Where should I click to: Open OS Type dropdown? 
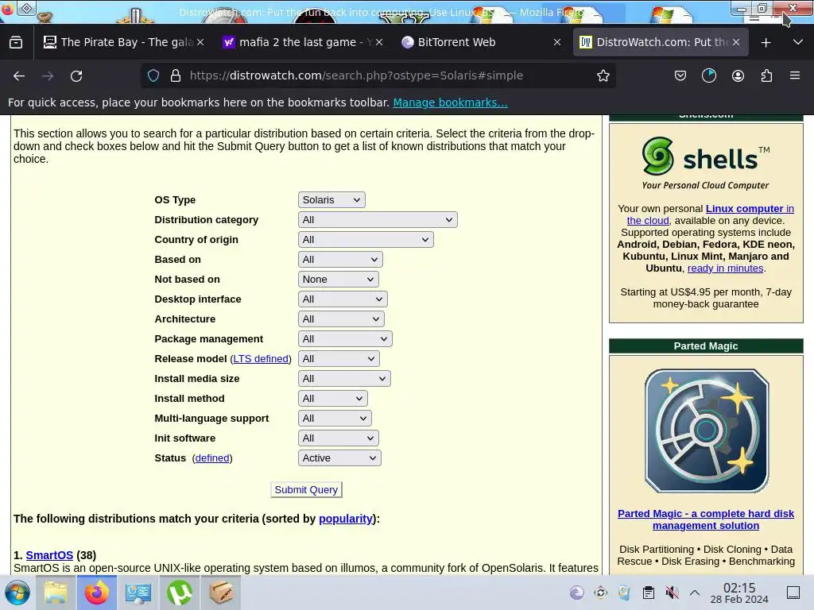(331, 199)
